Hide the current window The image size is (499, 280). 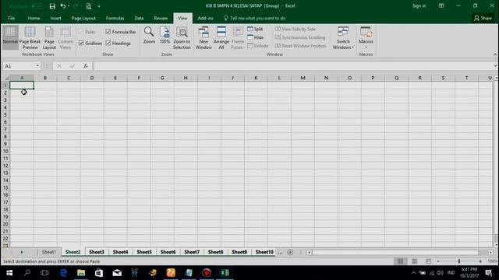coord(256,37)
